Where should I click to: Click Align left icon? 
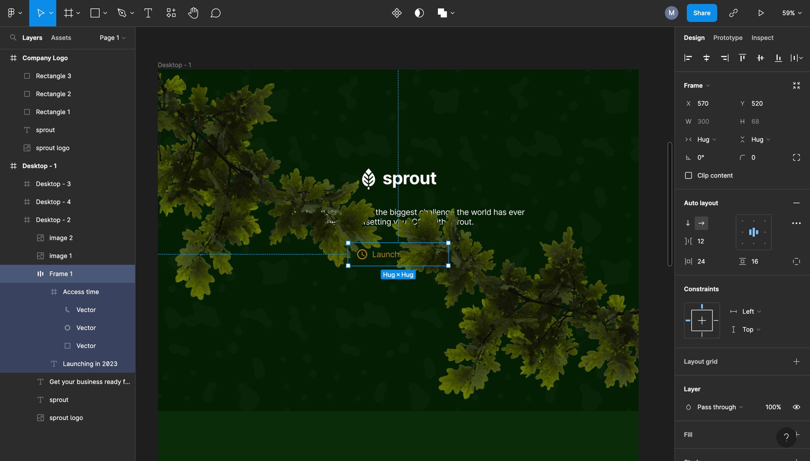point(688,58)
